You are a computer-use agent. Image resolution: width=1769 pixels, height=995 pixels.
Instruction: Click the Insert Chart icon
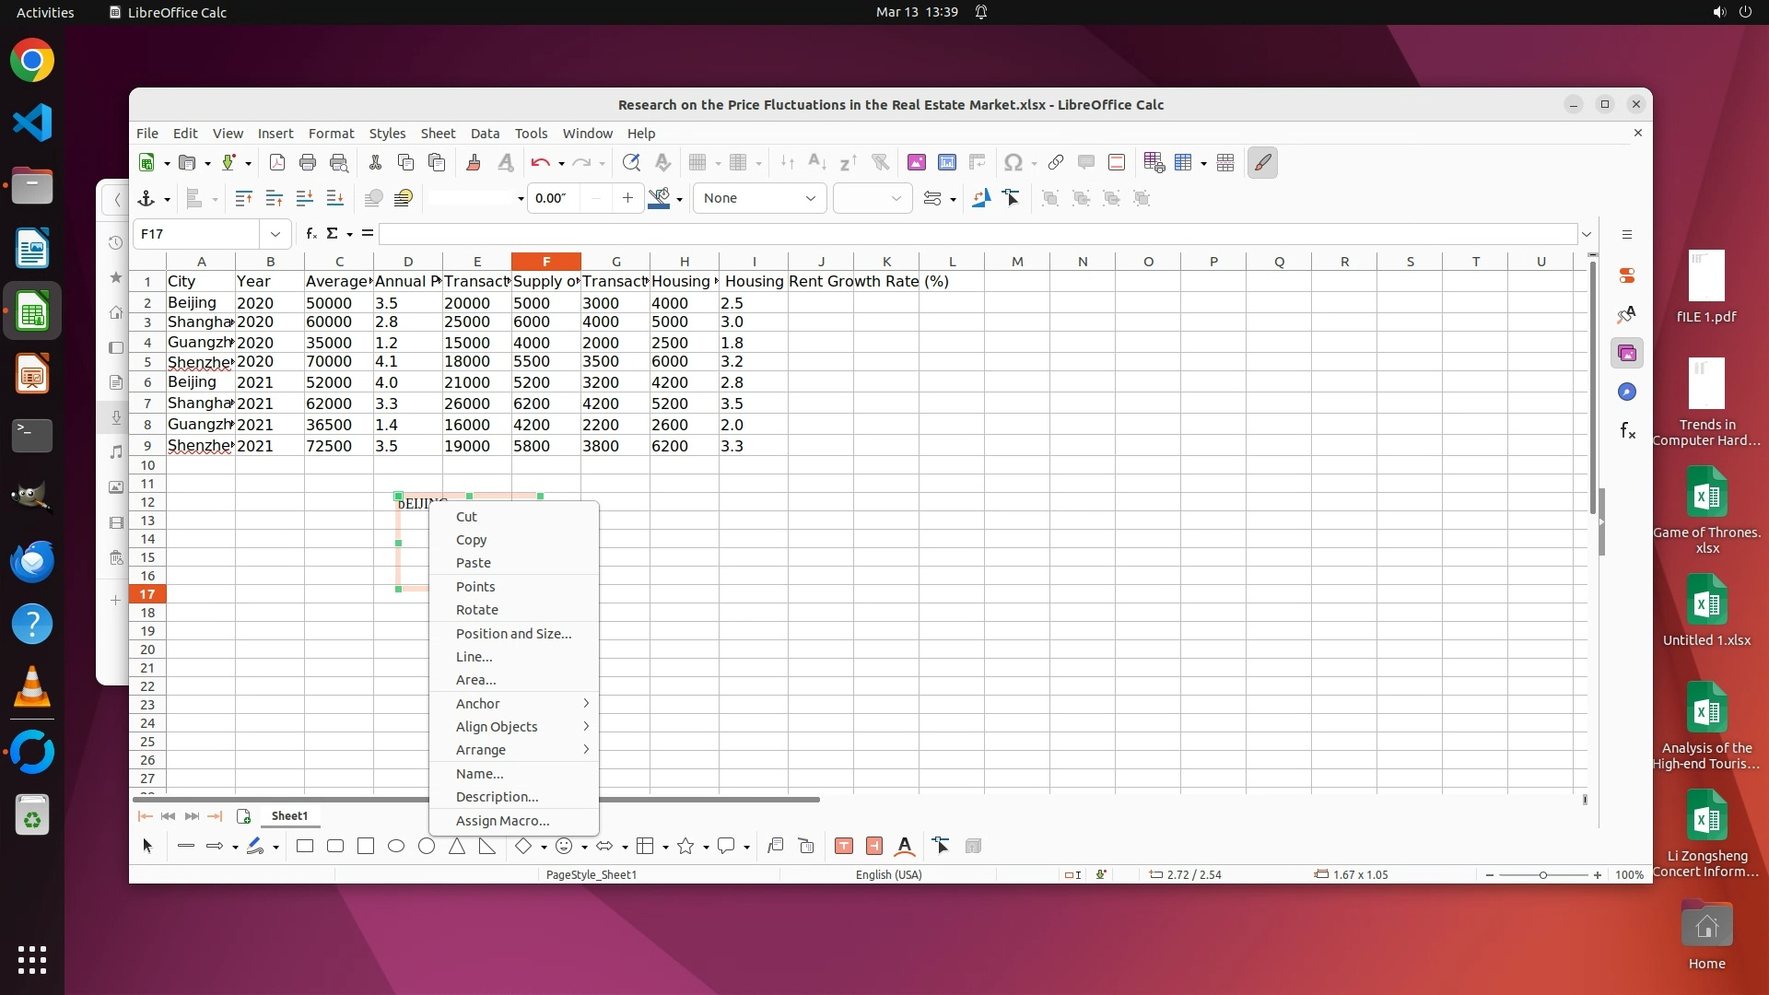coord(946,163)
